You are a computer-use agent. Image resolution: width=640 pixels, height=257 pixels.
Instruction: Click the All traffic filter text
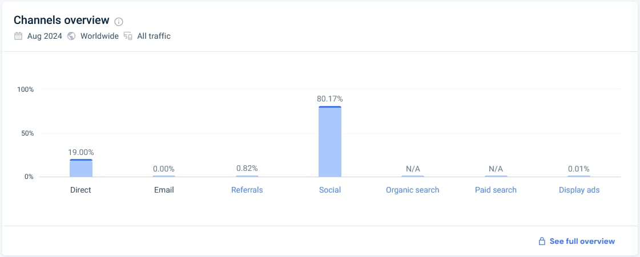(154, 36)
